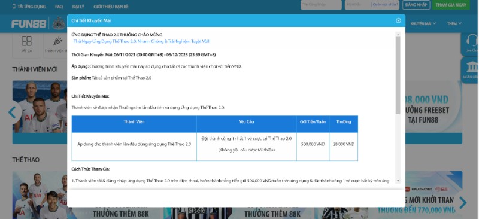The width and height of the screenshot is (479, 219).
Task: Click the username login input field
Action: (321, 5)
